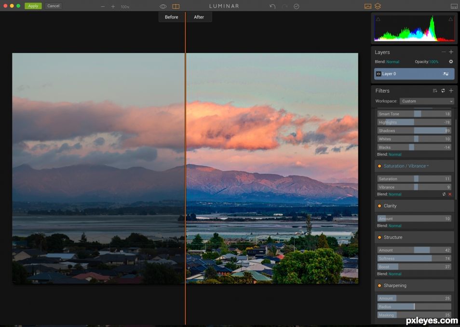Toggle highlight clipping triangle in histogram

point(451,19)
